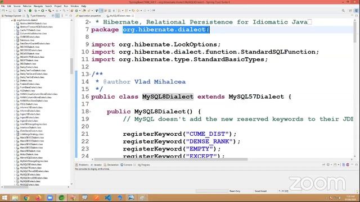
Task: Click the Run toolbar icon
Action: (x=43, y=11)
